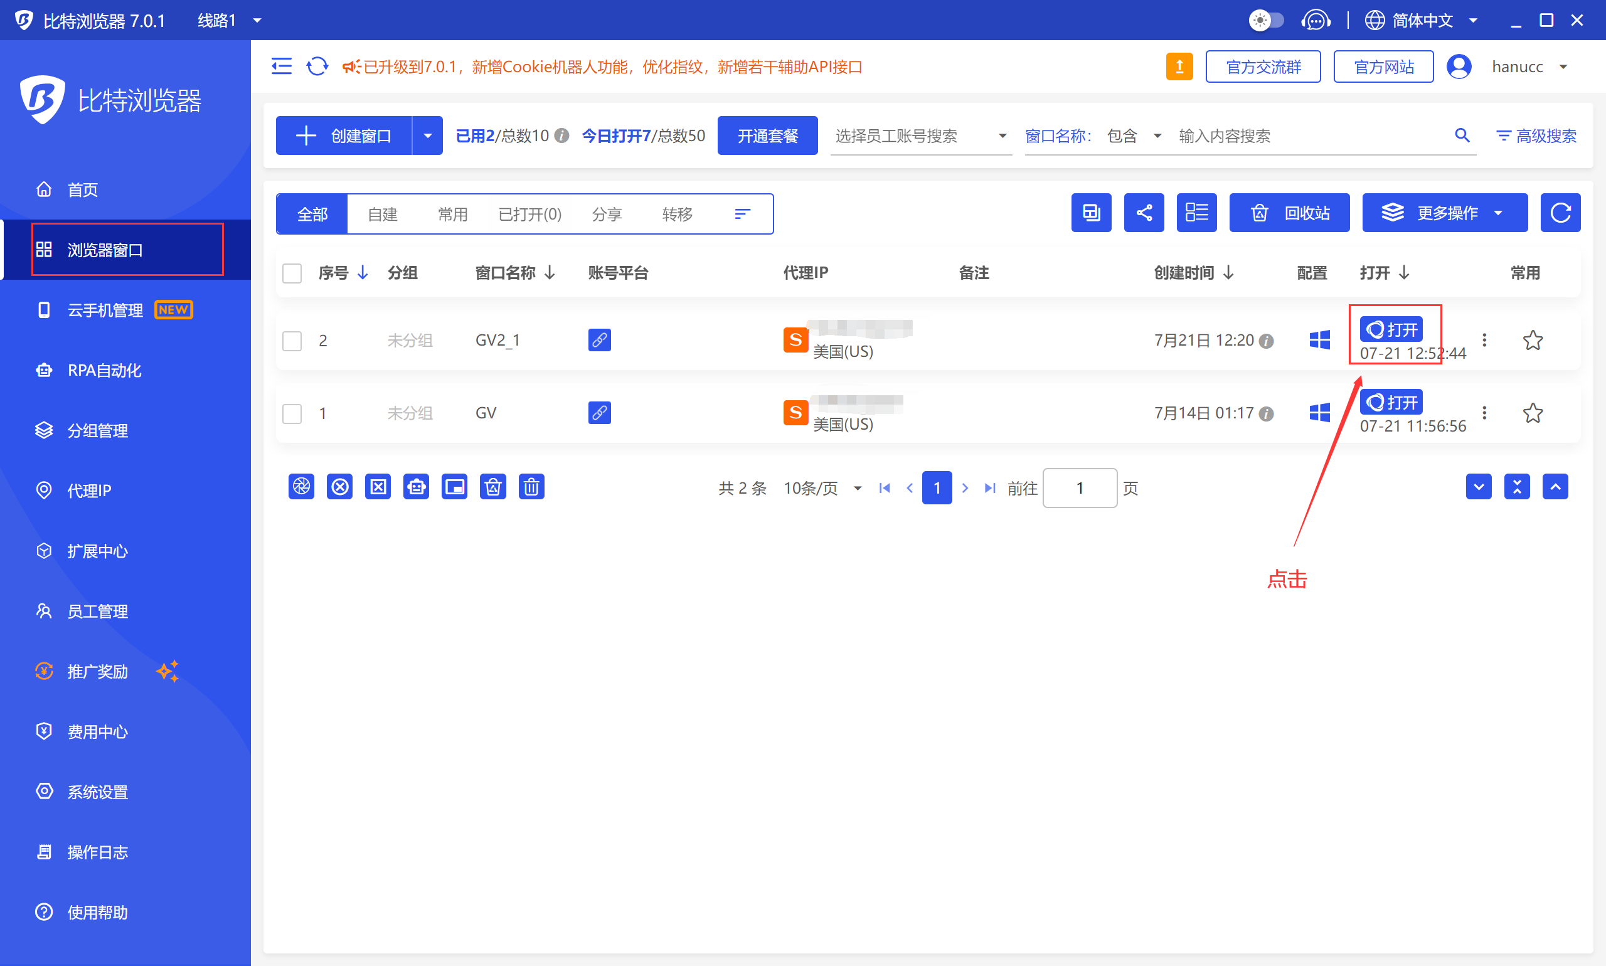Click the 创建窗口 button
The width and height of the screenshot is (1606, 966).
coord(344,135)
